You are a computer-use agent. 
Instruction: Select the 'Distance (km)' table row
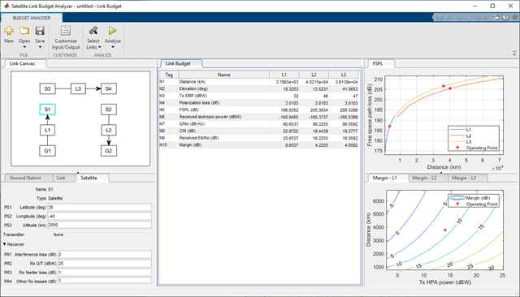(x=258, y=82)
